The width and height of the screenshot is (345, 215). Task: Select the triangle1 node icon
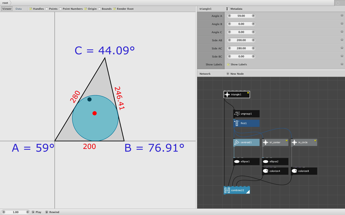point(227,95)
